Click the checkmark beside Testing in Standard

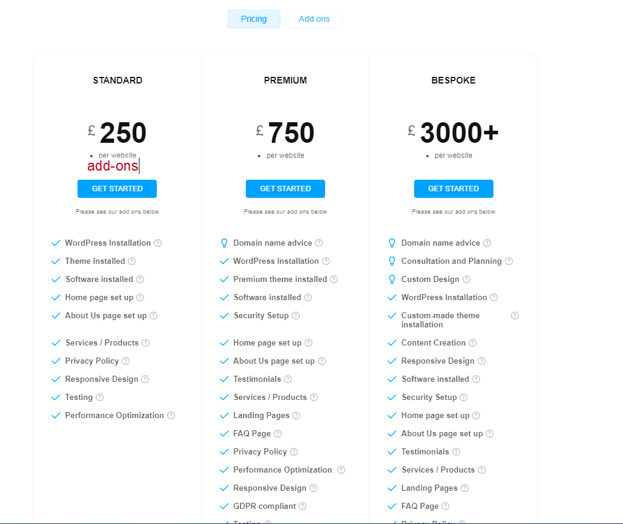[56, 398]
